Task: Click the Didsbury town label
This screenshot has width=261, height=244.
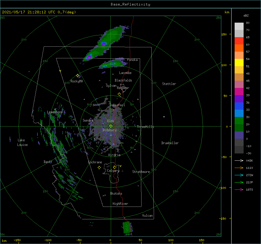Action: click(x=109, y=130)
